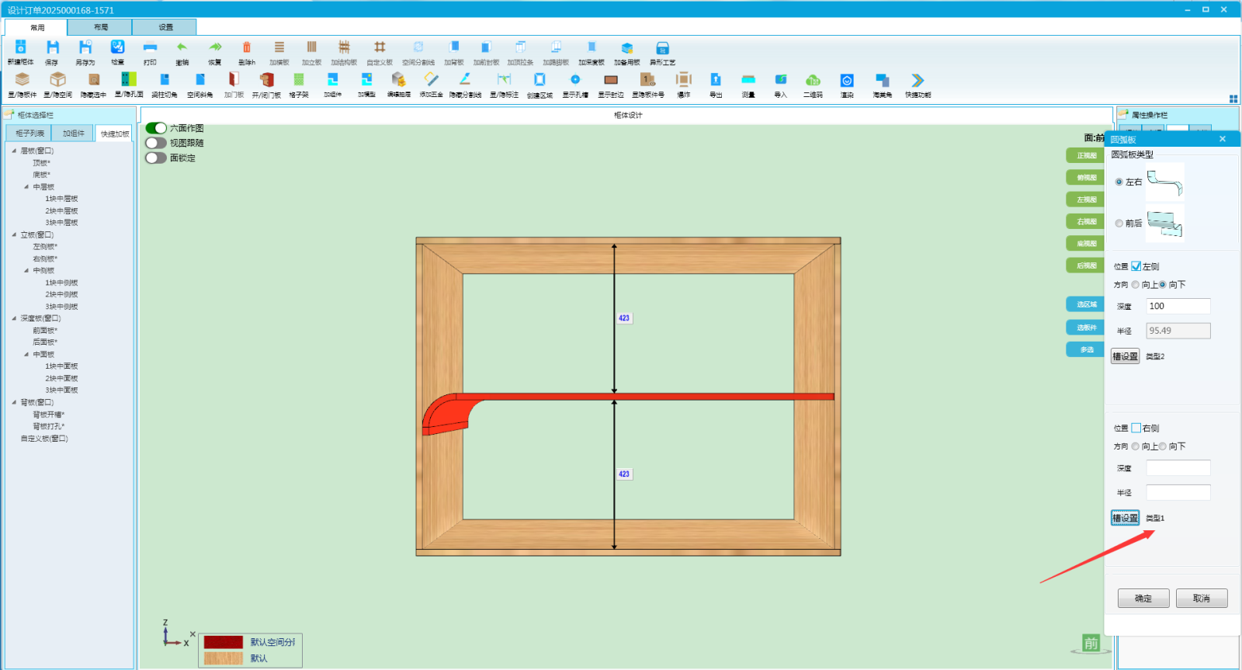Click the 显隐板件号 board number icon

pyautogui.click(x=647, y=79)
